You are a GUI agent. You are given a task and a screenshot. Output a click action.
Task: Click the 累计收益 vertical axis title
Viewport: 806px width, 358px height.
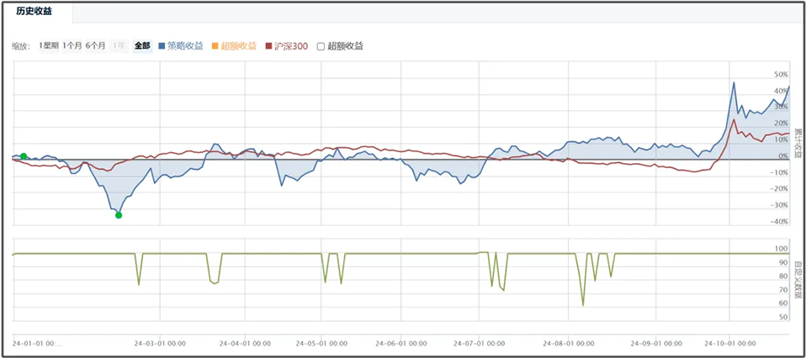798,144
